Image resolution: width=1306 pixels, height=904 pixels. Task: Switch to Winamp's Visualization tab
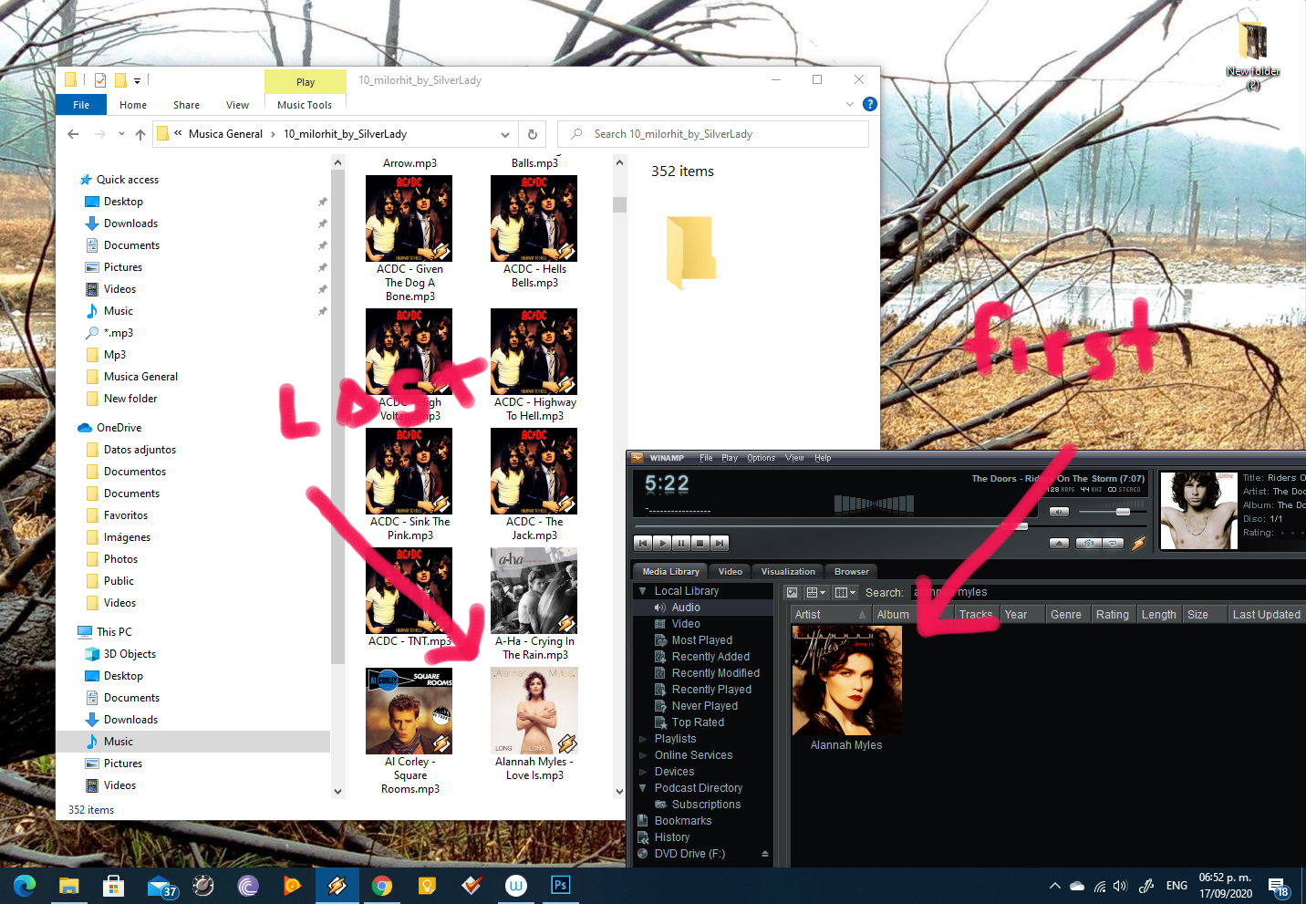point(786,571)
